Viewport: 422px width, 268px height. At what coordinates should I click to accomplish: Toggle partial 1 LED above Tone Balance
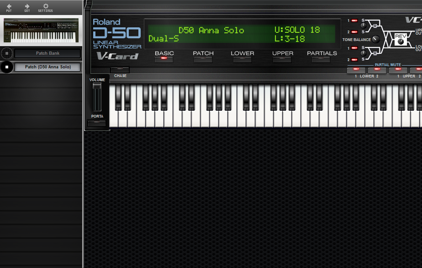(354, 21)
